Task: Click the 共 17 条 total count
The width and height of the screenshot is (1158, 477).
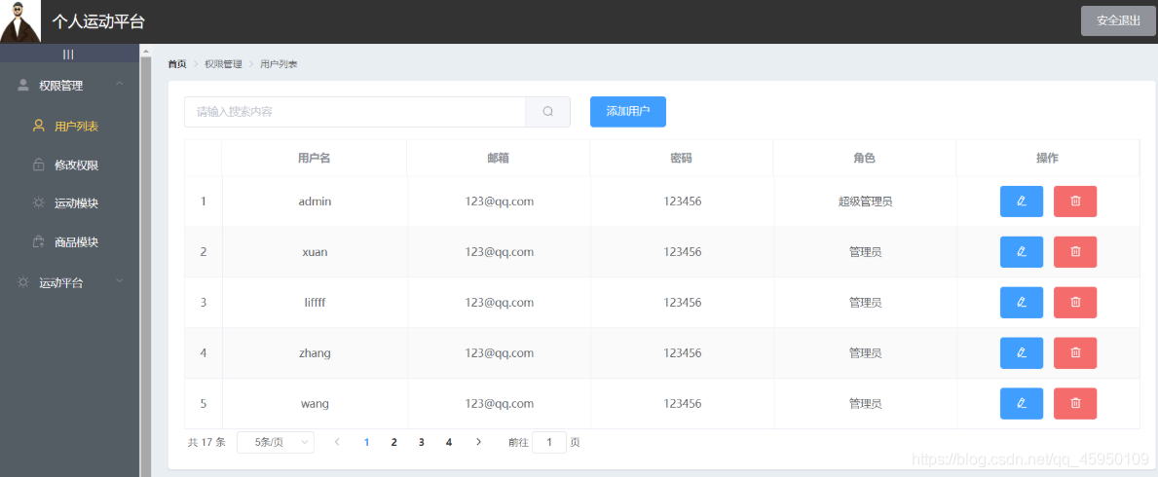Action: [206, 442]
